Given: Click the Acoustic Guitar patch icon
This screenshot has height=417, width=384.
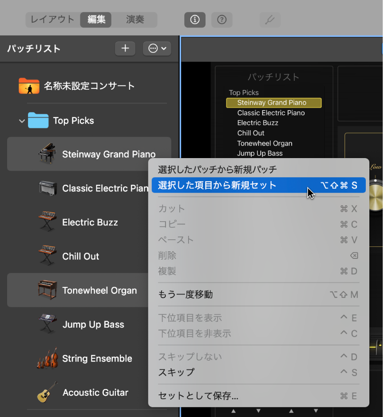Looking at the screenshot, I should 47,392.
